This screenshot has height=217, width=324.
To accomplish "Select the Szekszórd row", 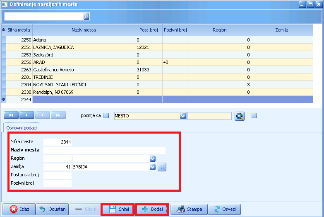I will 157,55.
